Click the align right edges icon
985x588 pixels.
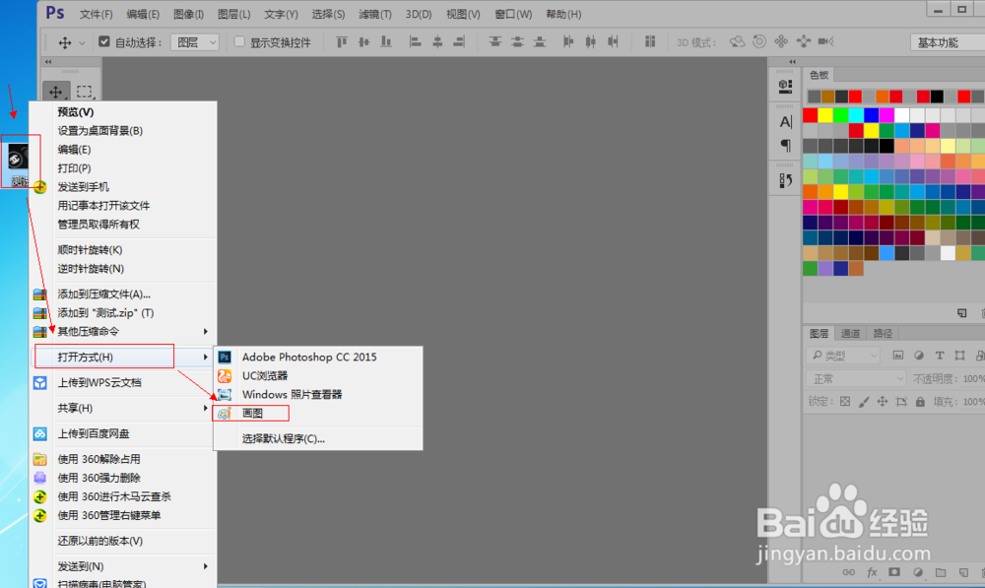[x=459, y=42]
